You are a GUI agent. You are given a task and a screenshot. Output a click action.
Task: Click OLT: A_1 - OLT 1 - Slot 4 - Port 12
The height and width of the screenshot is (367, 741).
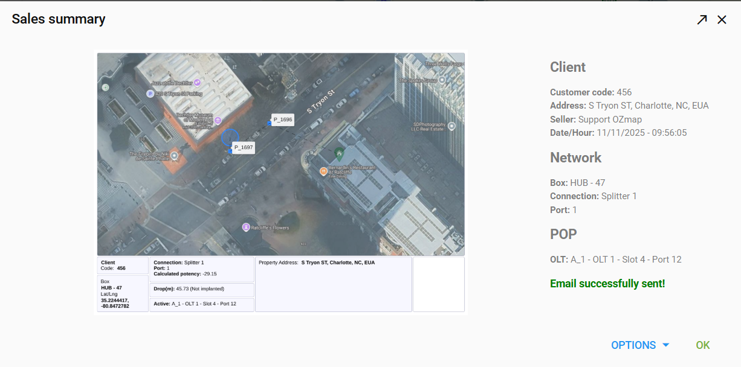[x=616, y=260]
